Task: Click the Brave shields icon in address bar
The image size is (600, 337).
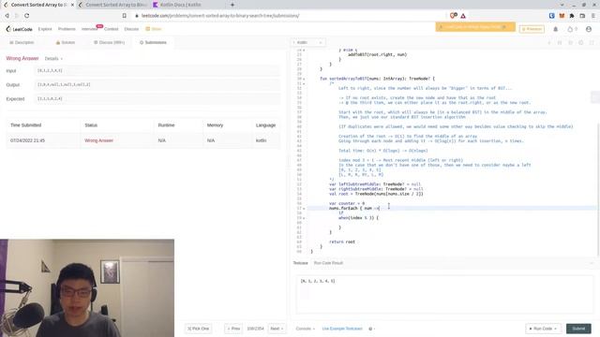Action: [x=454, y=16]
